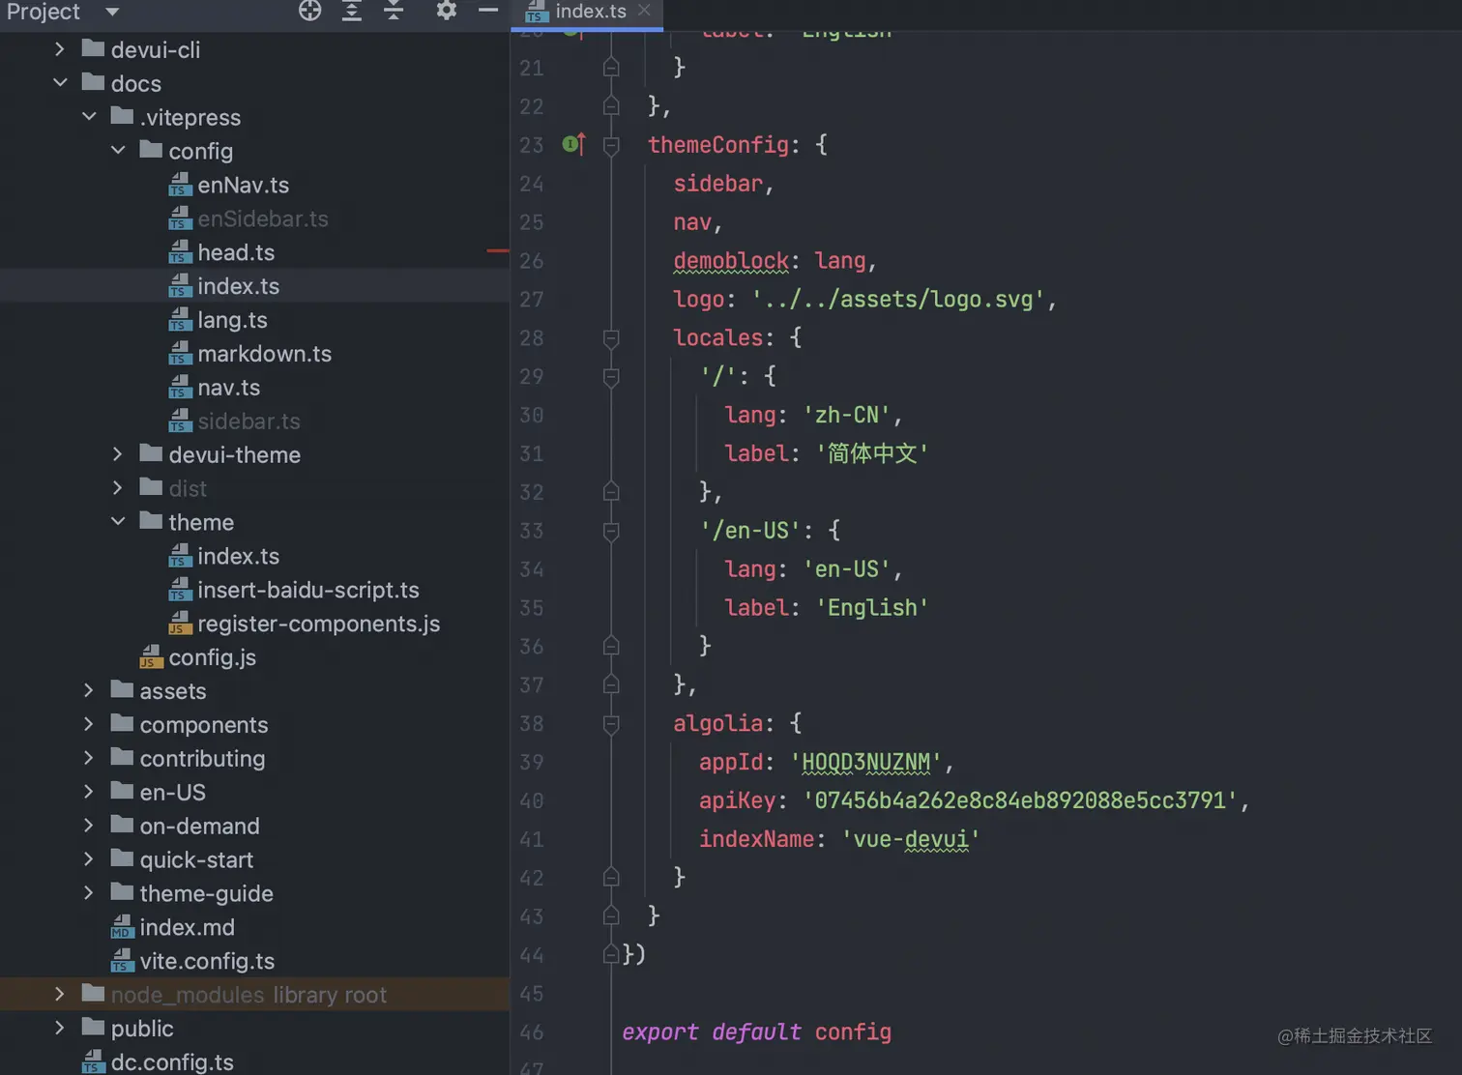Expand the dist folder

(x=118, y=488)
